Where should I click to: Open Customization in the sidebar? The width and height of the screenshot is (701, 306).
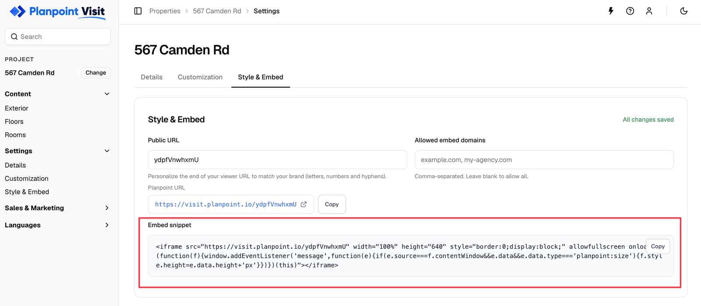point(27,179)
